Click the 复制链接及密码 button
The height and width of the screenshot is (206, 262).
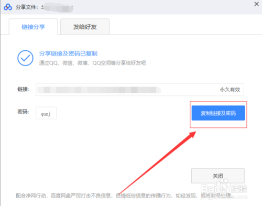click(x=218, y=113)
